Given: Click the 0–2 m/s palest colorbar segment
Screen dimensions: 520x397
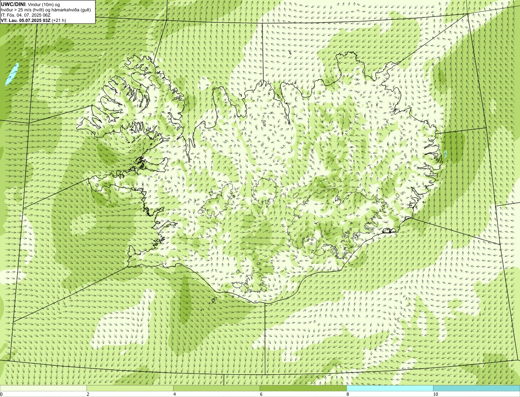Looking at the screenshot, I should click(43, 388).
